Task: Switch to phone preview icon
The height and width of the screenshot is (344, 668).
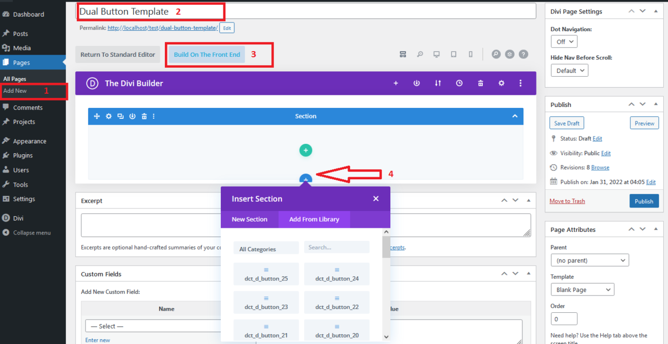Action: [x=471, y=54]
